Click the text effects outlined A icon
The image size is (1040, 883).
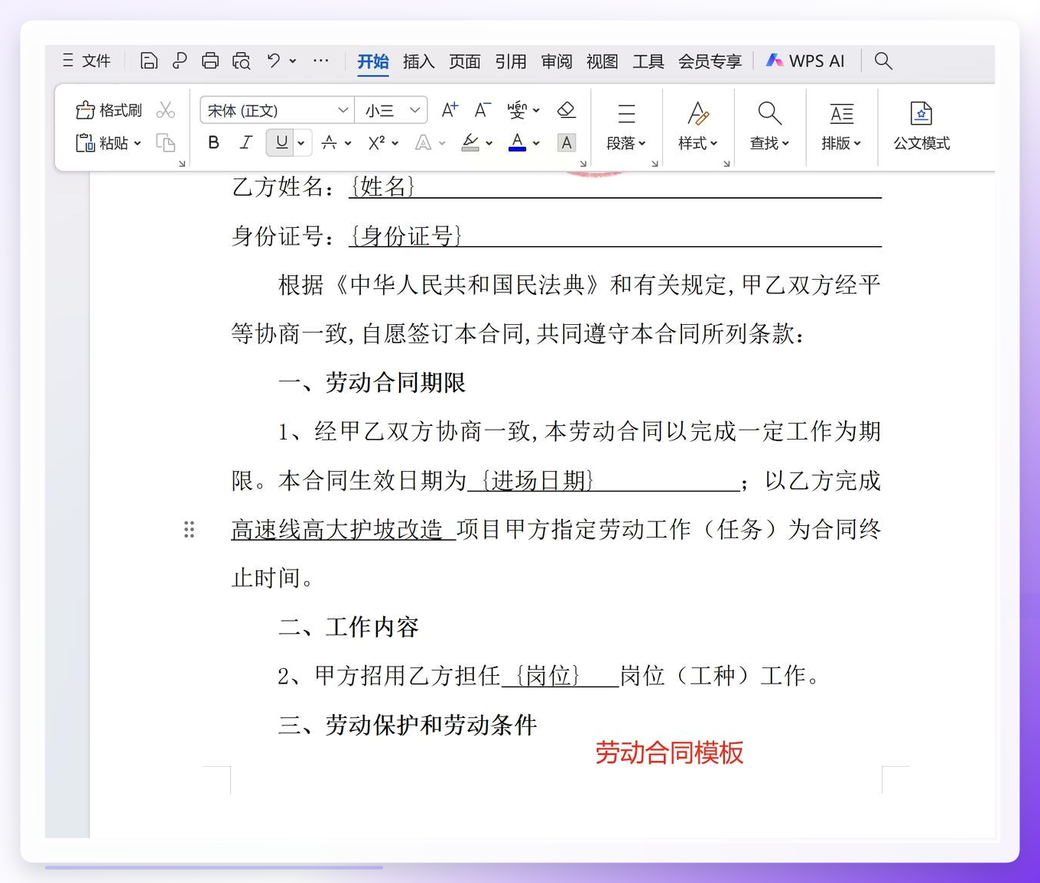(423, 142)
